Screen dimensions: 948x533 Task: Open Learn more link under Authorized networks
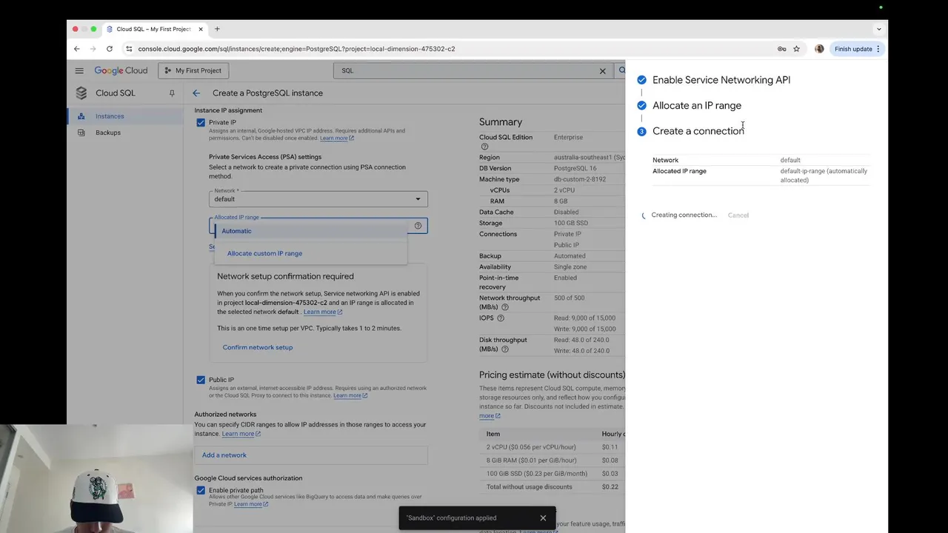pos(241,434)
